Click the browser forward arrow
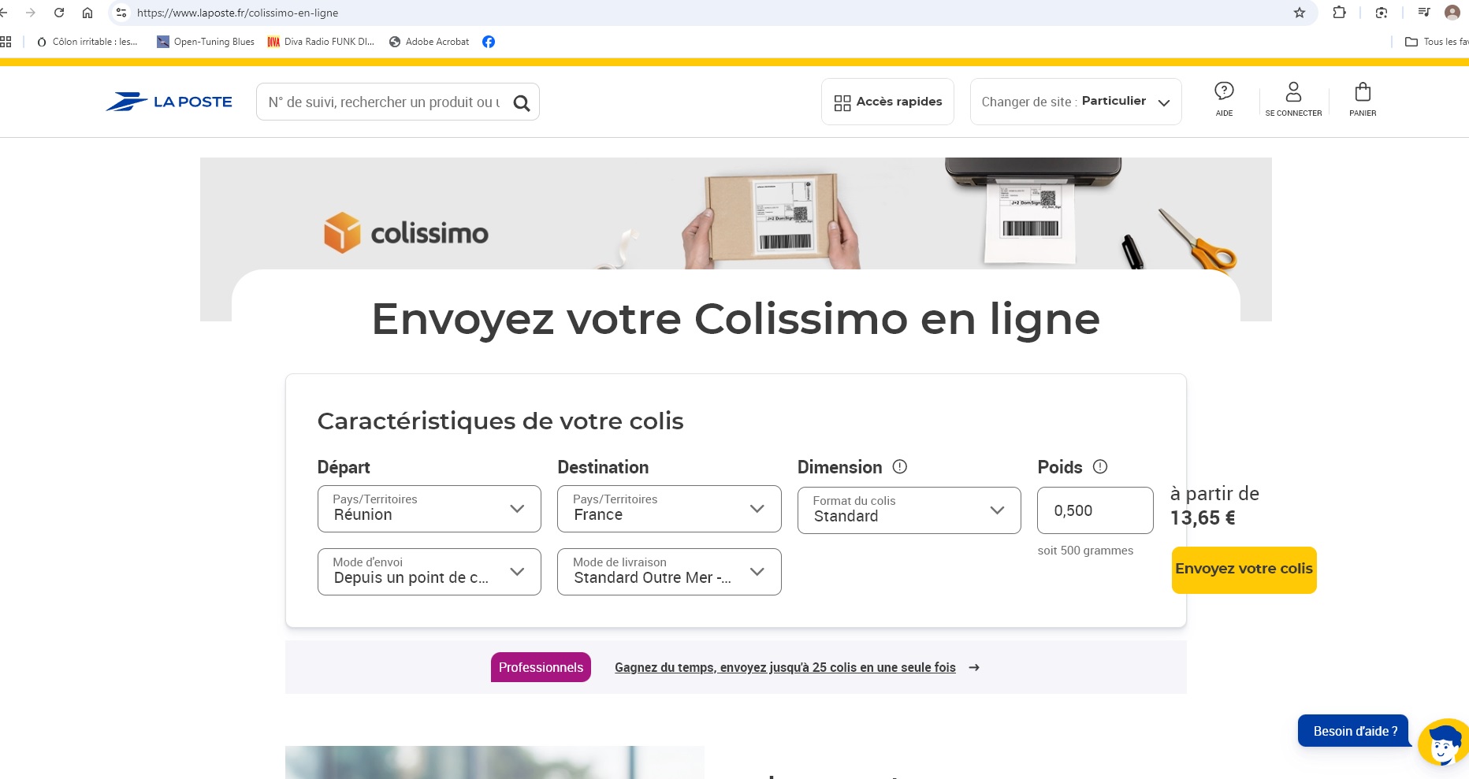Screen dimensions: 1469x779 pyautogui.click(x=31, y=13)
